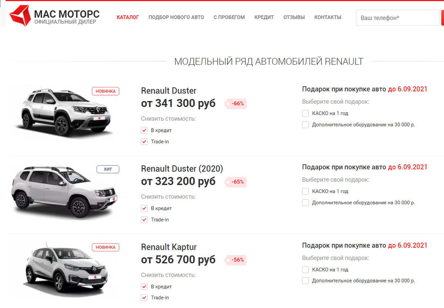Select Дополнительное оборудование gift for Renault Duster
Image resolution: width=444 pixels, height=308 pixels.
click(x=305, y=125)
